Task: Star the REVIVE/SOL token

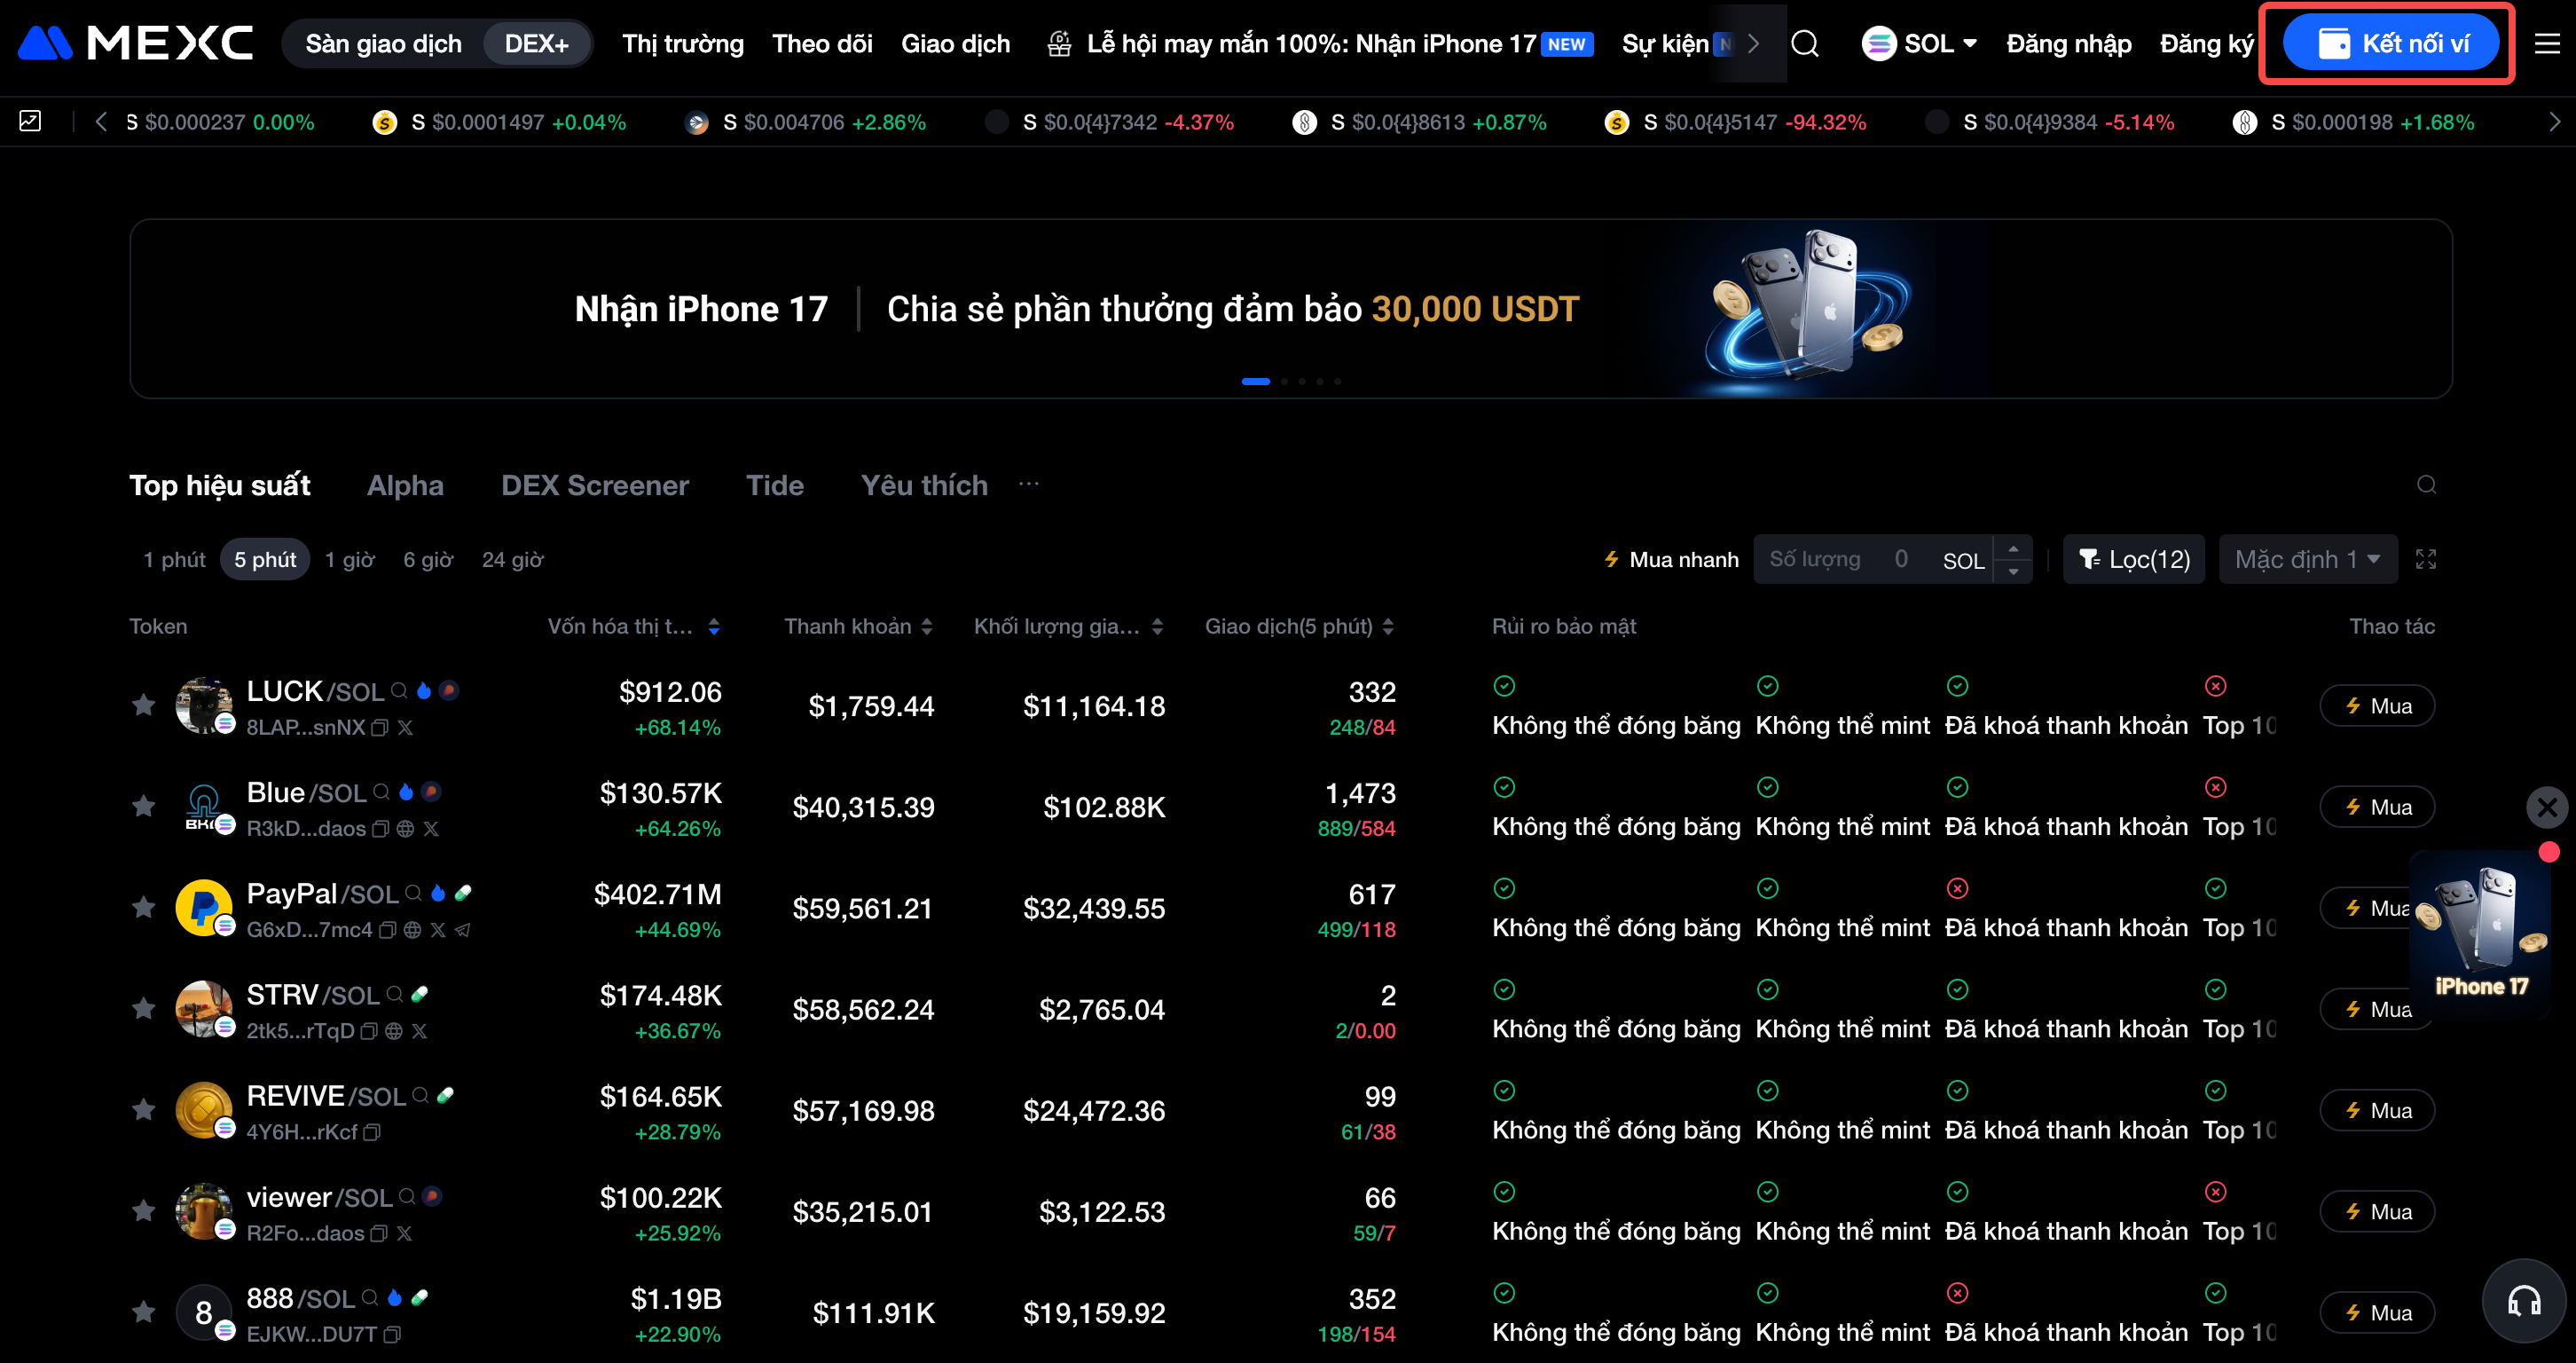Action: [144, 1109]
